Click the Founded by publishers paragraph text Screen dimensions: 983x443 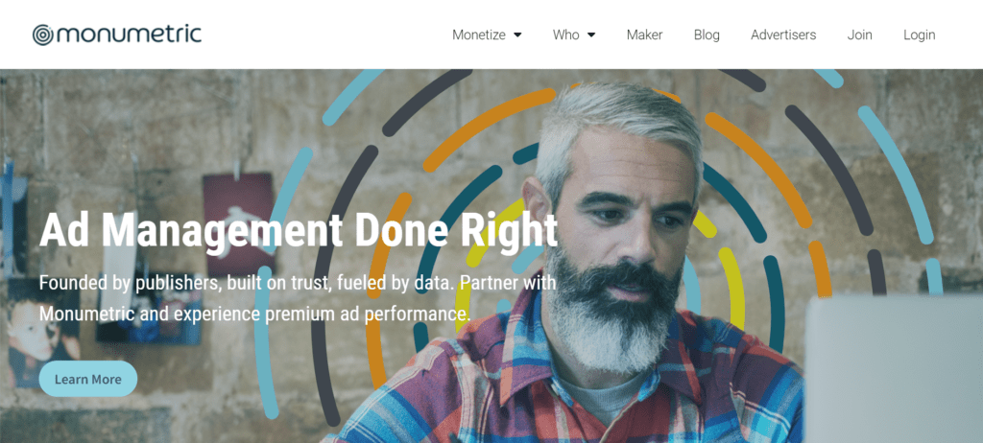[x=298, y=297]
